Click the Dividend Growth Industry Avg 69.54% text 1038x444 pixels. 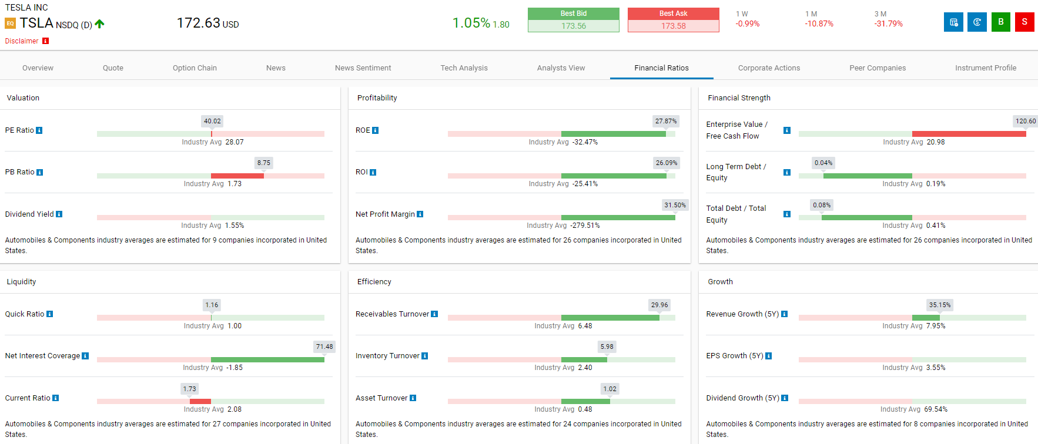coord(914,409)
